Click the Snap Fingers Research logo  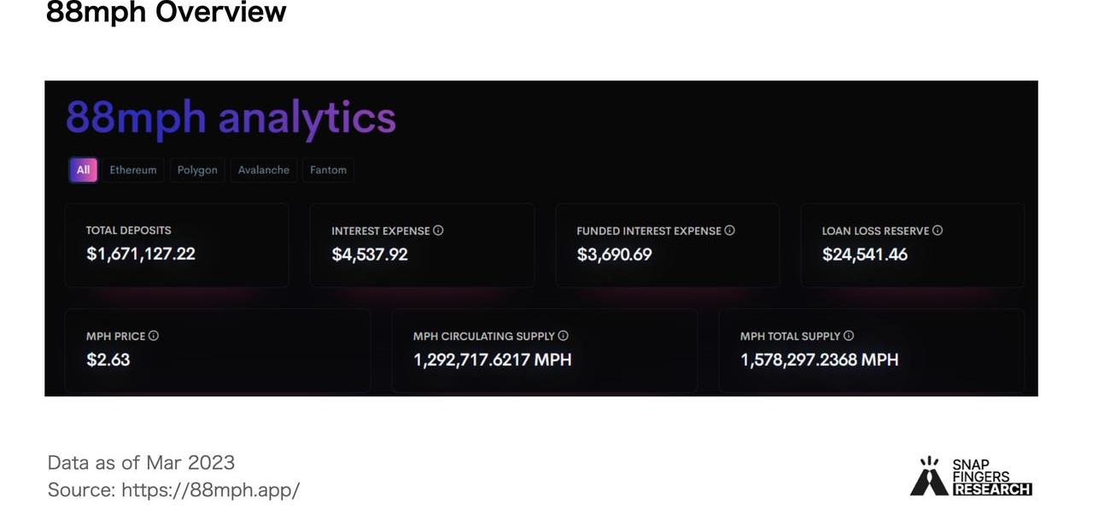pyautogui.click(x=971, y=476)
